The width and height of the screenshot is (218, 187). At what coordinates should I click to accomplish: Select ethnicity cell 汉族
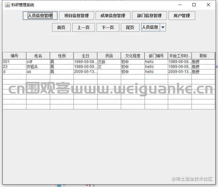[x=109, y=62]
